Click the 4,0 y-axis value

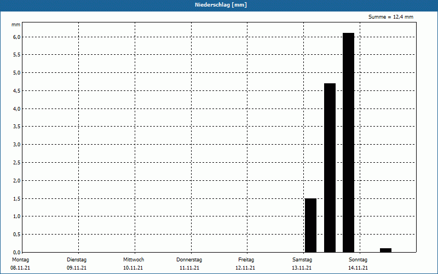[x=17, y=109]
